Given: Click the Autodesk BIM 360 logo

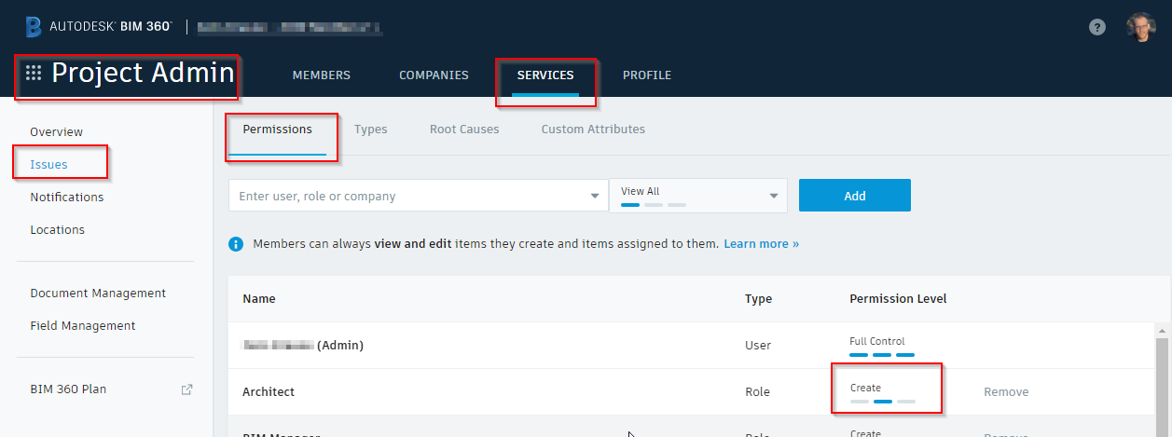Looking at the screenshot, I should (99, 26).
